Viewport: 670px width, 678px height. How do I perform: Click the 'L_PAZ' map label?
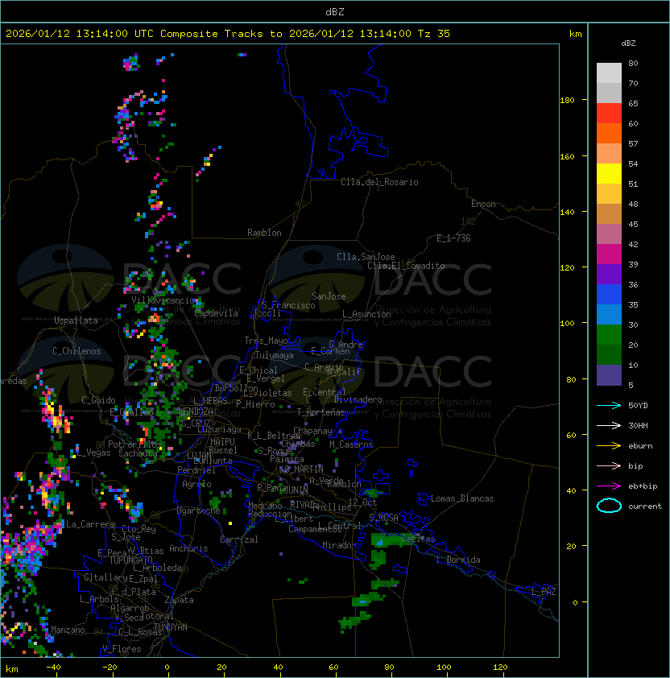click(x=544, y=592)
